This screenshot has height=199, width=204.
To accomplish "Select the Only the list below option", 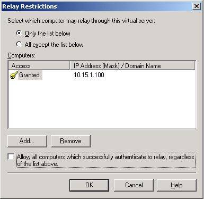I will coord(19,33).
